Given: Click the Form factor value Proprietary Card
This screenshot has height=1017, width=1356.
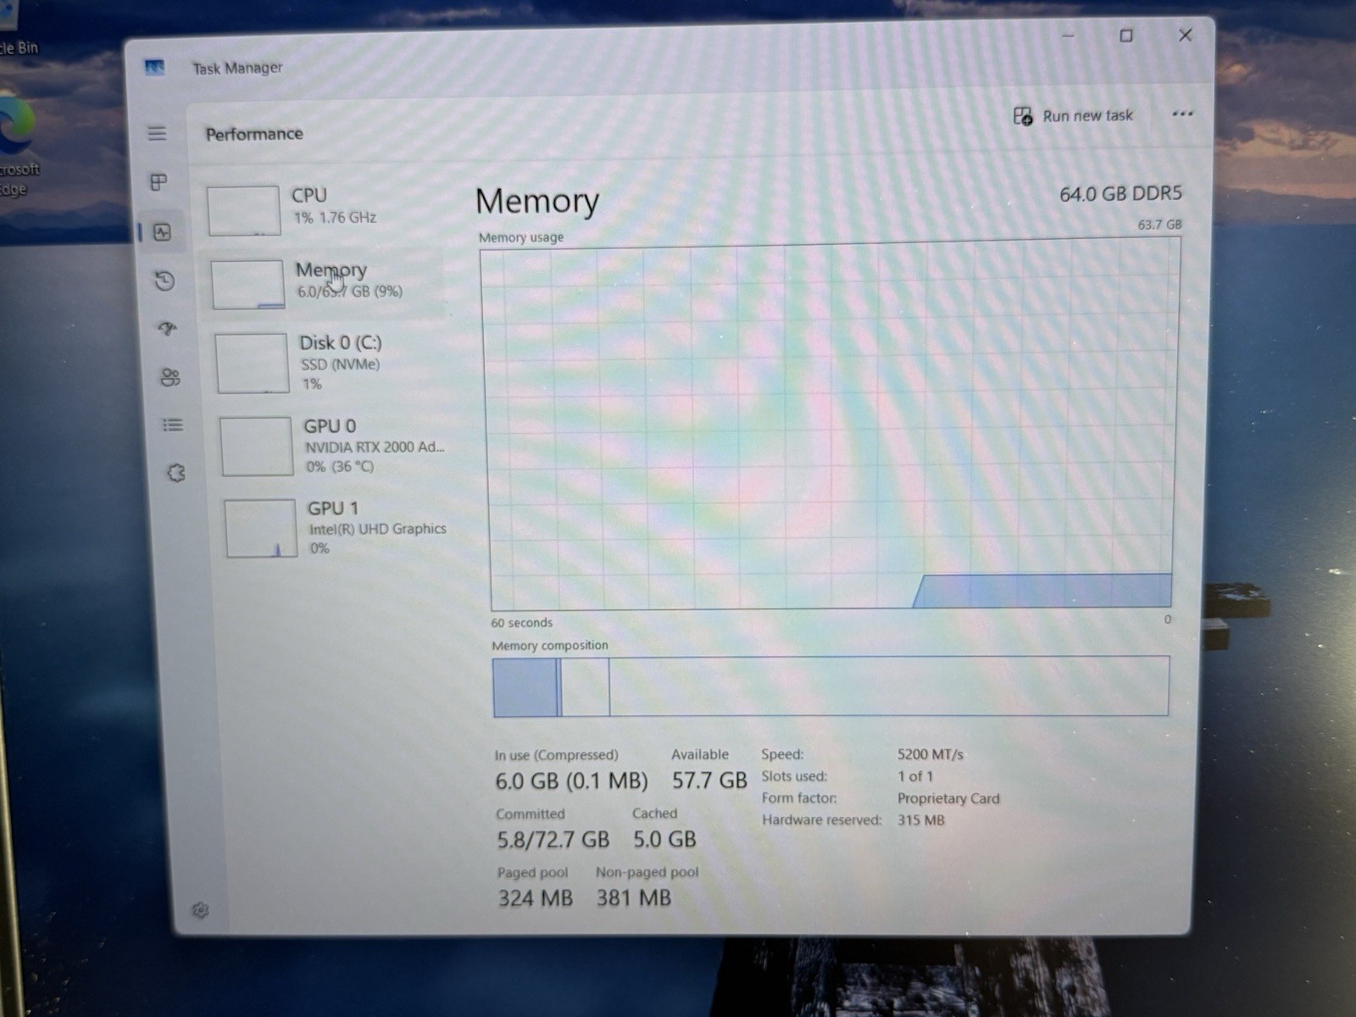Looking at the screenshot, I should [x=948, y=798].
